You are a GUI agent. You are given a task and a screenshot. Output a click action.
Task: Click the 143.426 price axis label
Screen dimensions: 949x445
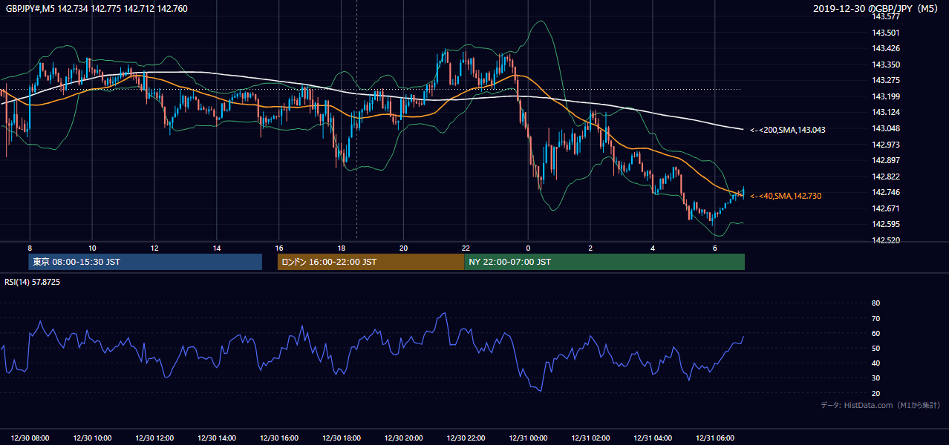click(x=885, y=49)
